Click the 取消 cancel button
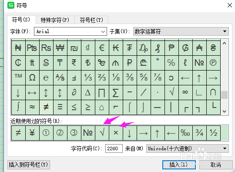The width and height of the screenshot is (235, 172). 216,165
